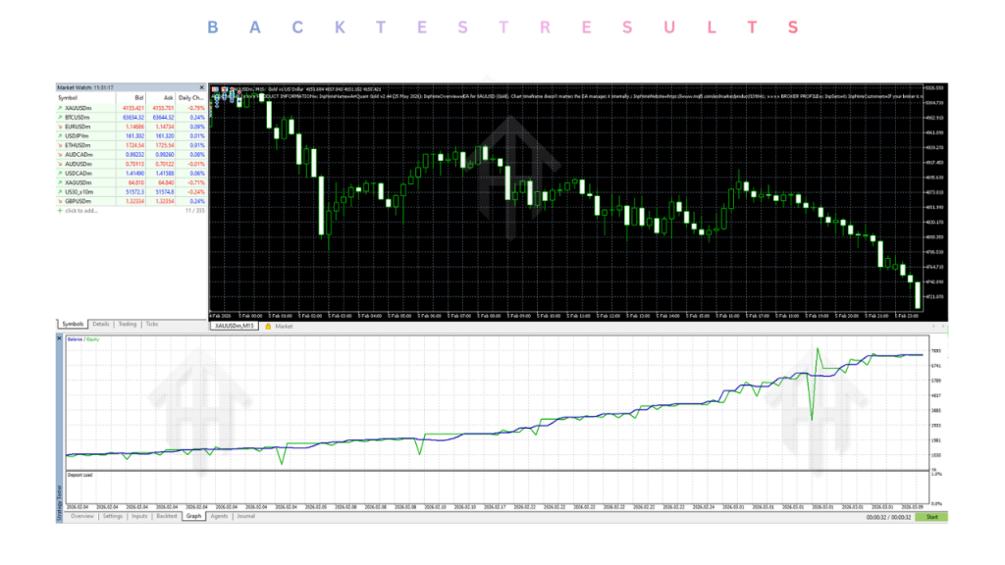The width and height of the screenshot is (1005, 565).
Task: Select the XAUUSDm,M15 chart tab
Action: 234,327
